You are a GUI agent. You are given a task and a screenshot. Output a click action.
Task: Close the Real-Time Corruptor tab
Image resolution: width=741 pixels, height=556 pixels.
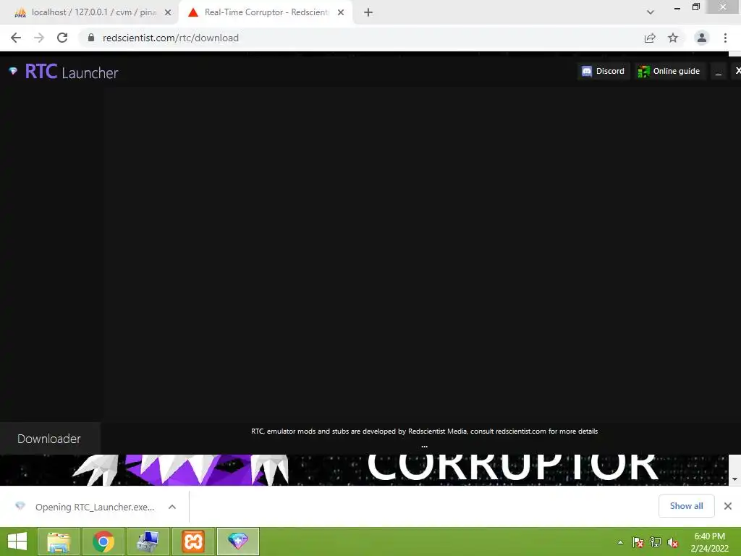[x=341, y=12]
